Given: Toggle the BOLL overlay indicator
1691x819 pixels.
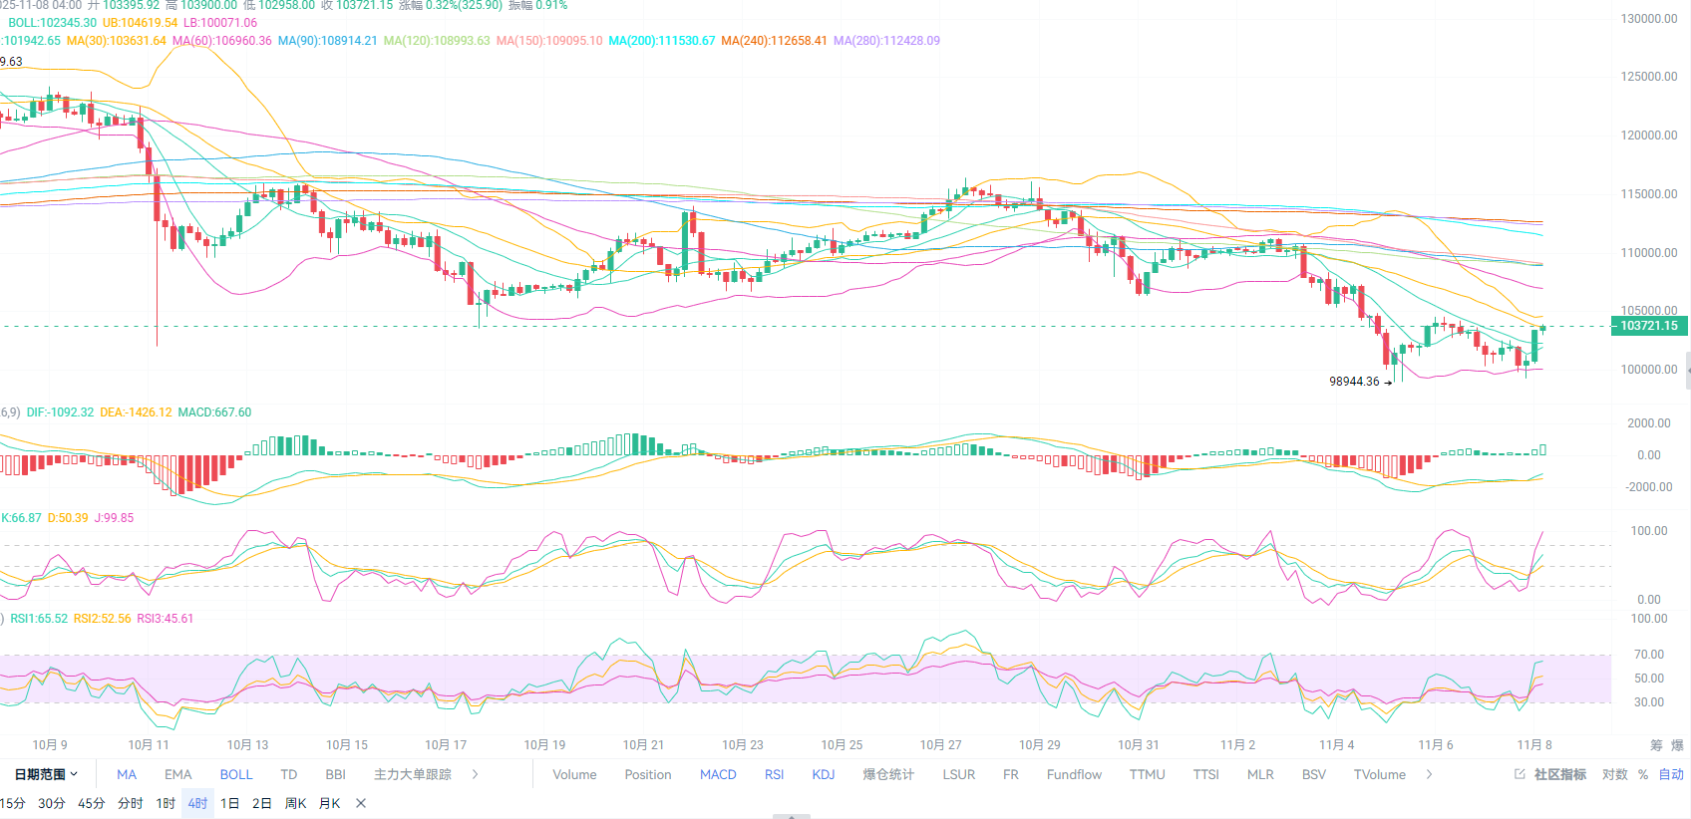Looking at the screenshot, I should (x=236, y=774).
